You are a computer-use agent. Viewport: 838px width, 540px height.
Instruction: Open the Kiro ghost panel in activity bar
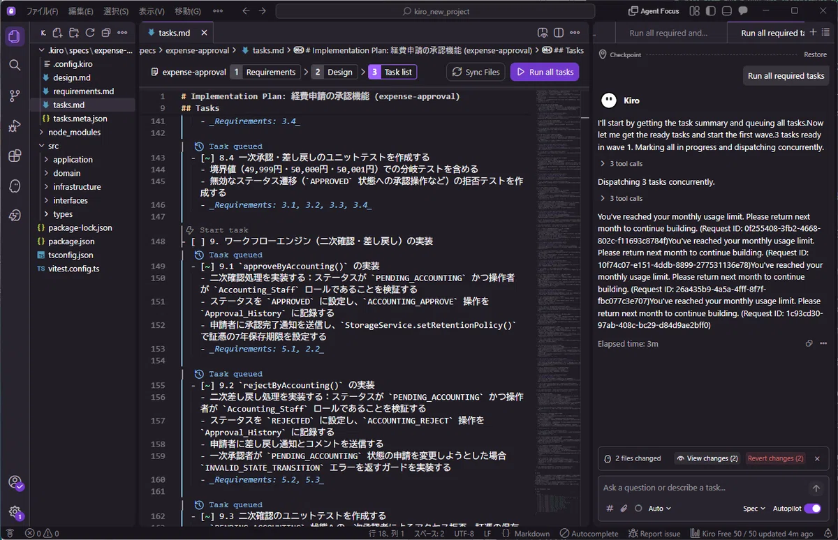(15, 186)
